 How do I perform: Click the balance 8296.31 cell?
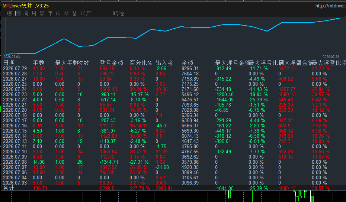click(190, 68)
